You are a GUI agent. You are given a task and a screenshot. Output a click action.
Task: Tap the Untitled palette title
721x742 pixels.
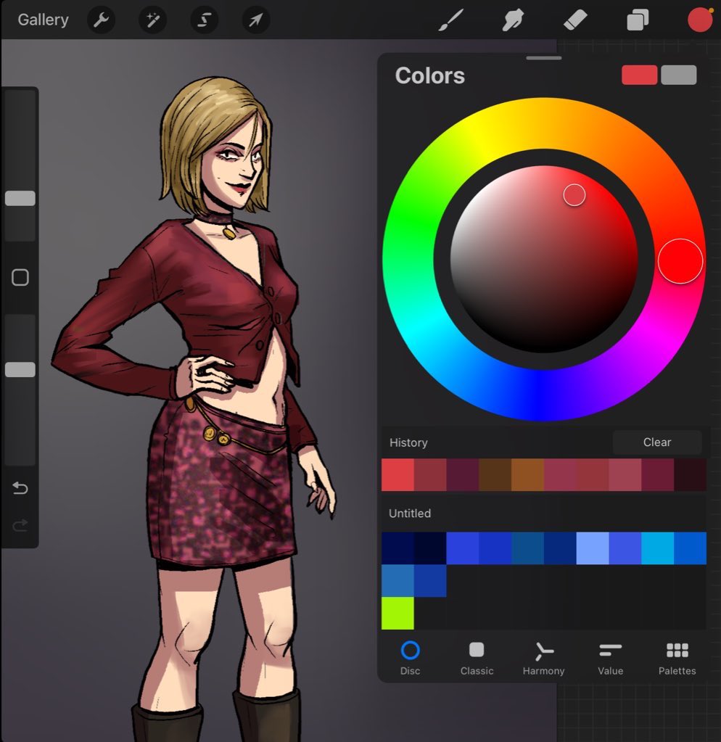[x=410, y=513]
